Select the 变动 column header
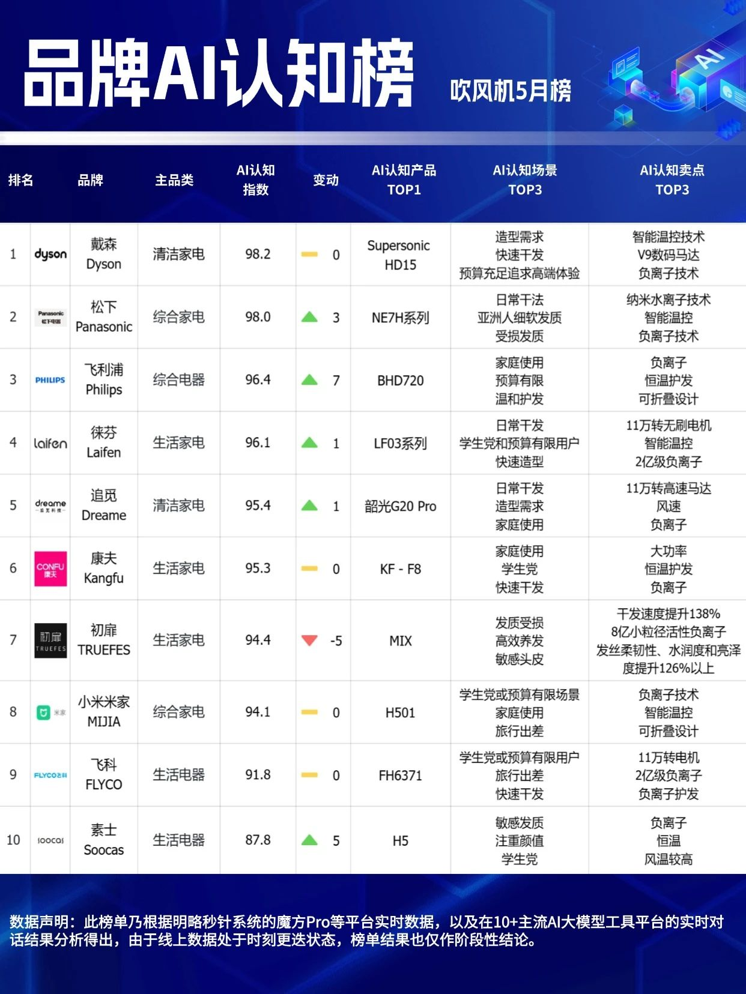This screenshot has width=746, height=994. (326, 180)
